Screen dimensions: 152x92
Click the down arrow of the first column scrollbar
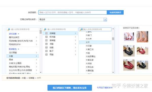[x=41, y=72]
